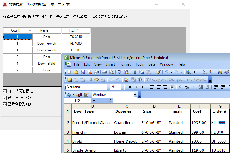Click the E-mail icon in Excel toolbar
Viewport: 230px width, 153px height.
click(x=96, y=72)
